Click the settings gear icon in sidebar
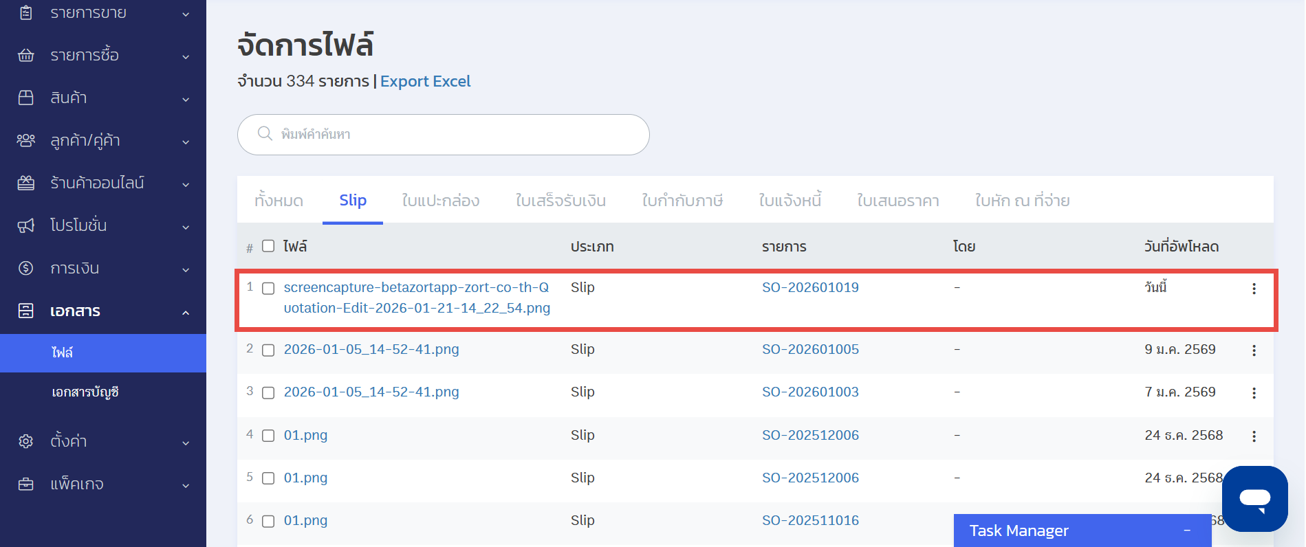 tap(25, 441)
